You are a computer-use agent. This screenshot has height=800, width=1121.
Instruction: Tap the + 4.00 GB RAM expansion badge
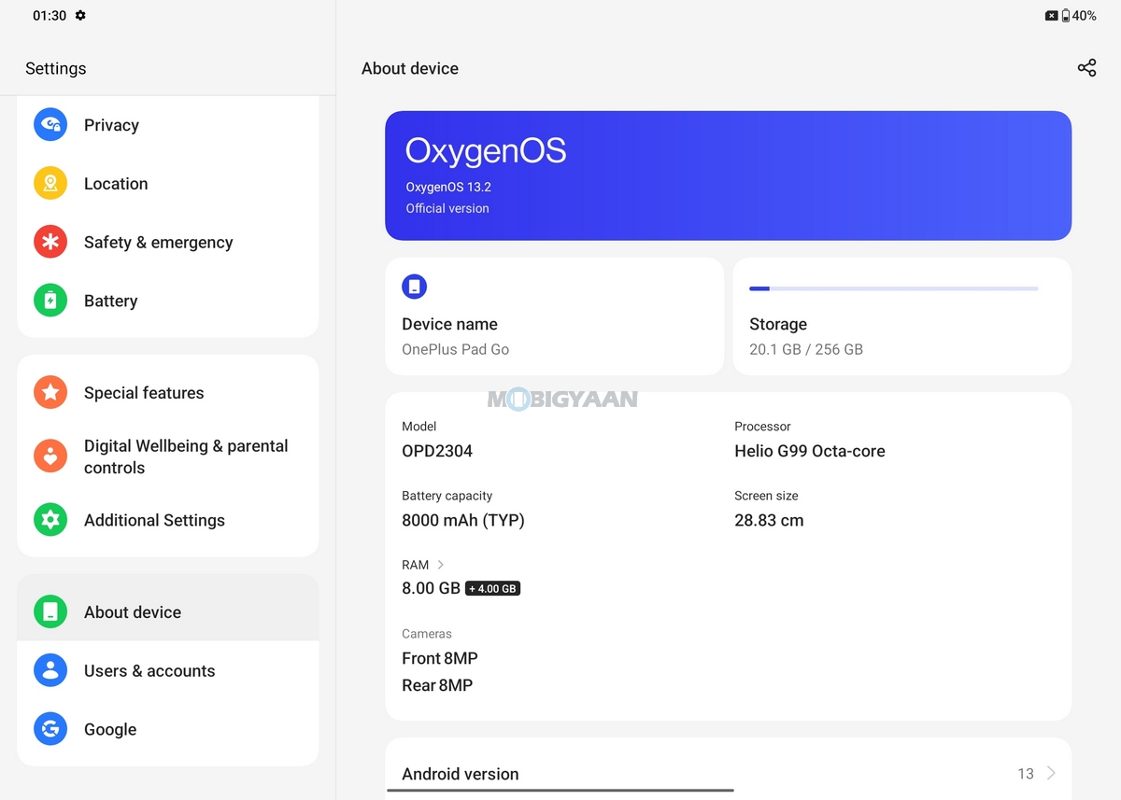pyautogui.click(x=492, y=589)
